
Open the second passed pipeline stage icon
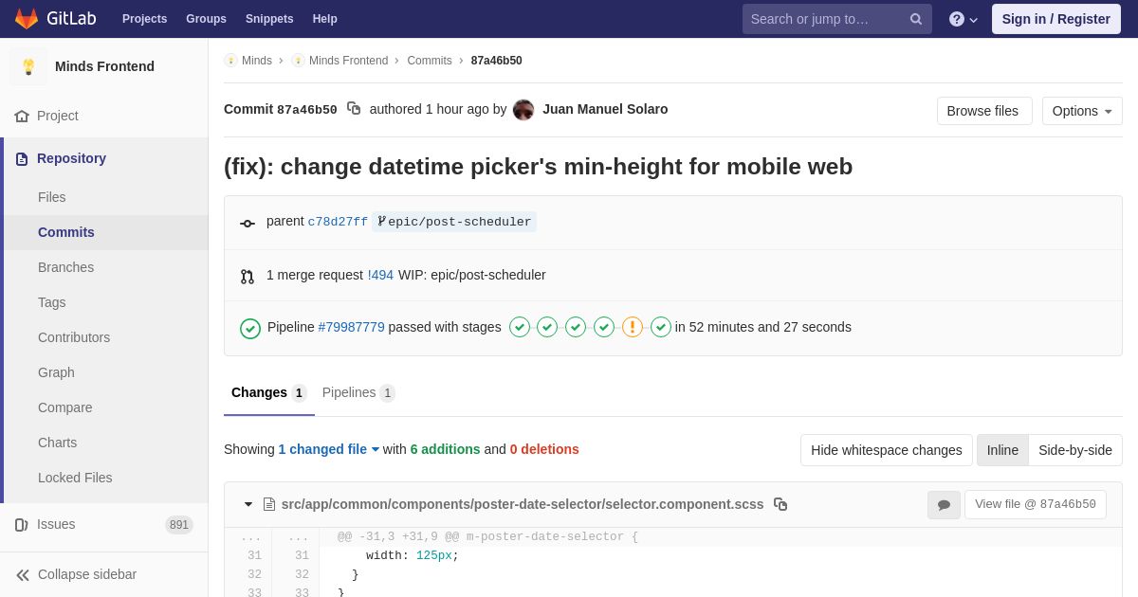coord(547,327)
